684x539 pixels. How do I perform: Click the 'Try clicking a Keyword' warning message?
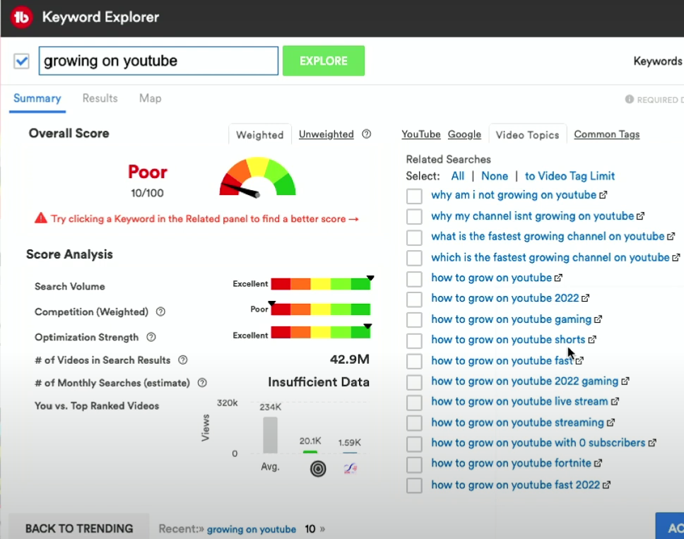point(205,218)
